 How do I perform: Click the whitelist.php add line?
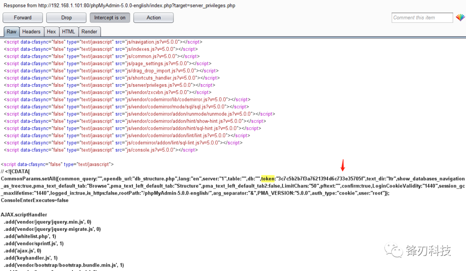30,236
